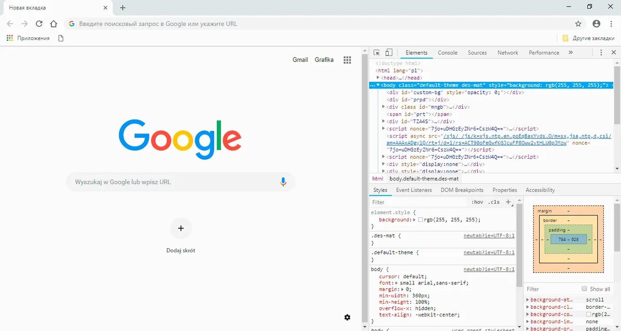
Task: Switch to the Sources tab
Action: [x=477, y=53]
